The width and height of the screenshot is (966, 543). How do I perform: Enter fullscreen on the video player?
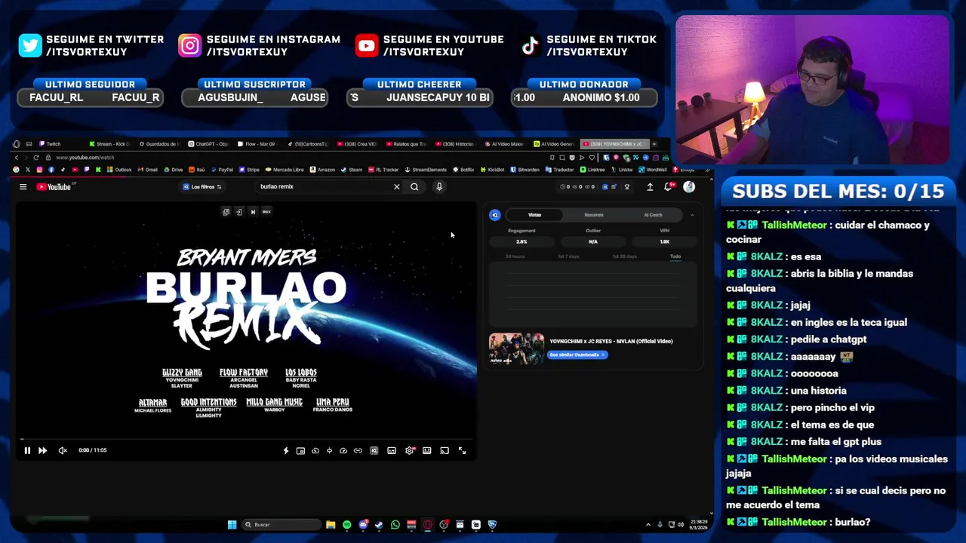point(462,450)
